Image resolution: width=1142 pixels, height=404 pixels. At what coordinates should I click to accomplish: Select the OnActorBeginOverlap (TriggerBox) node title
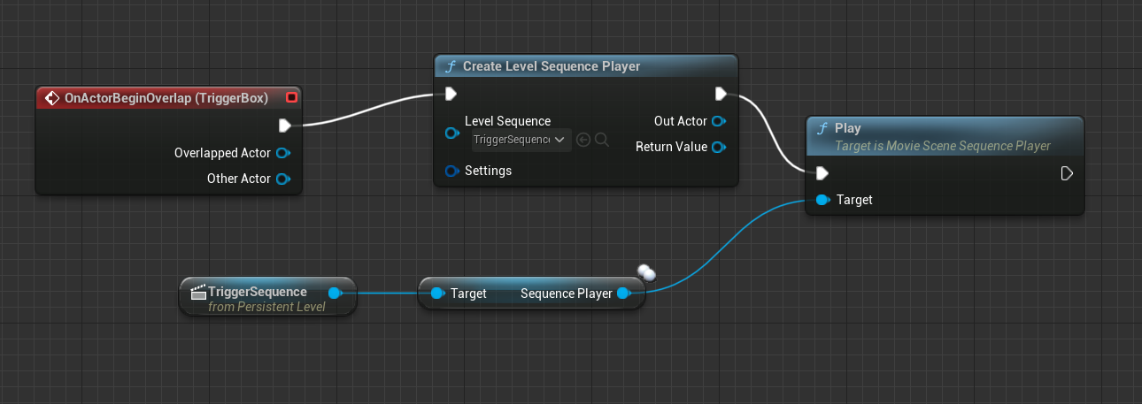pos(166,98)
